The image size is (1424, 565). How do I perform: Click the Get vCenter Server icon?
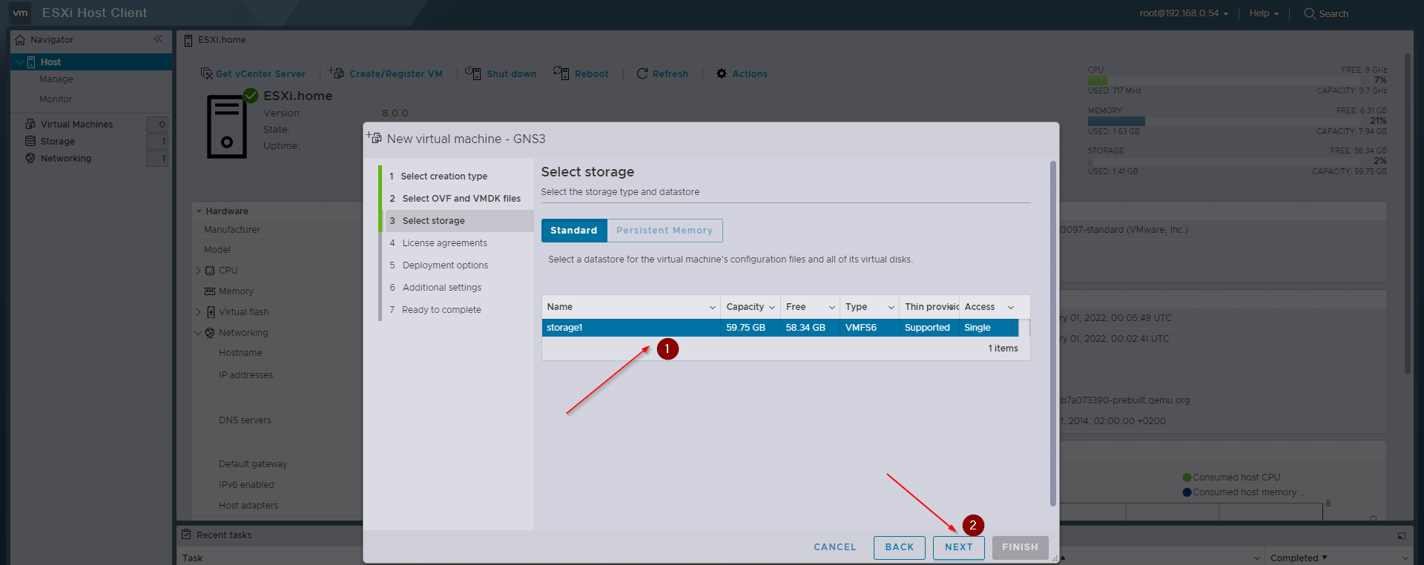[207, 73]
